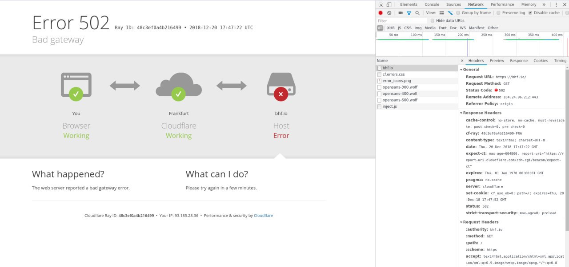
Task: Click the Browser window icon with green check
Action: (76, 86)
